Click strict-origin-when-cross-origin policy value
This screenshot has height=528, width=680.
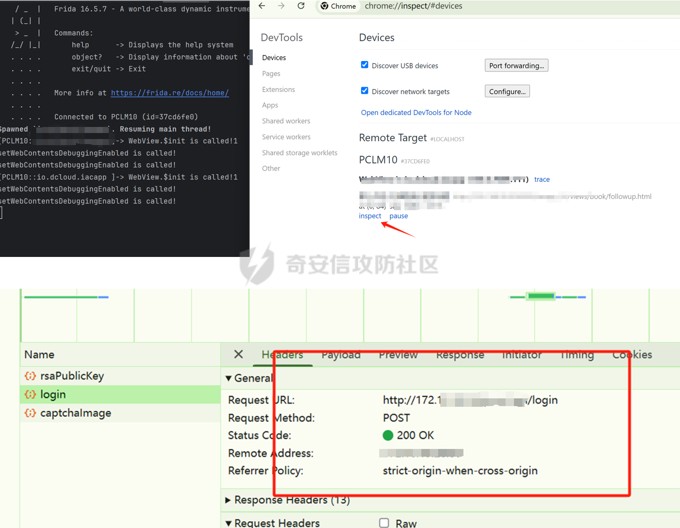(460, 471)
